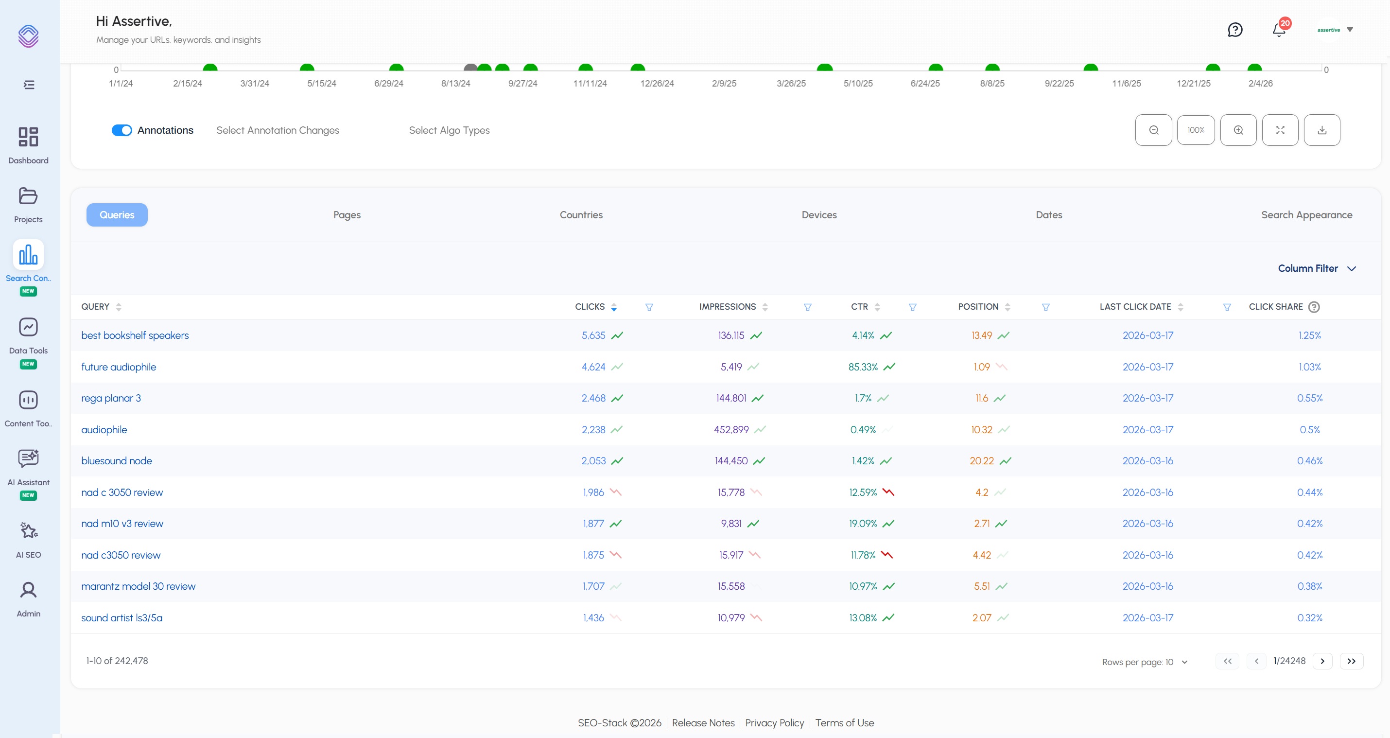1390x738 pixels.
Task: Toggle sort on Impressions column
Action: [764, 307]
